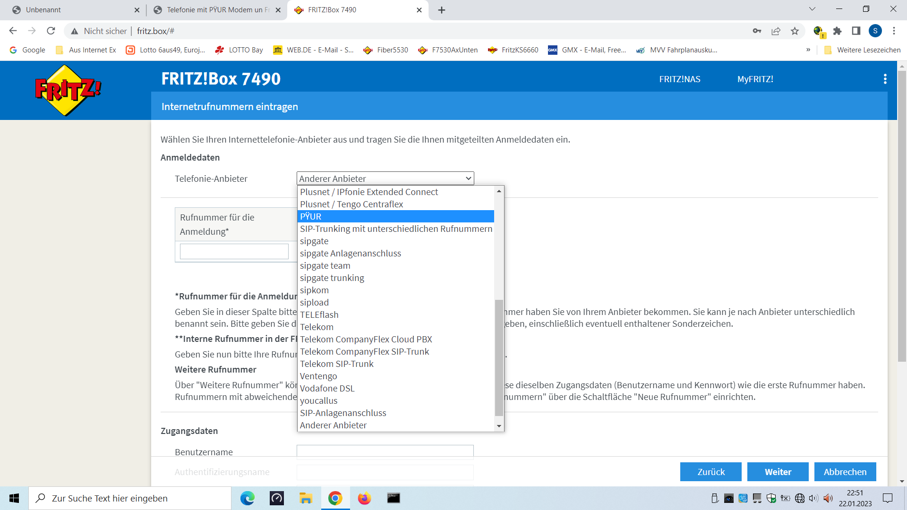
Task: Reload the fritz.box page
Action: [x=51, y=31]
